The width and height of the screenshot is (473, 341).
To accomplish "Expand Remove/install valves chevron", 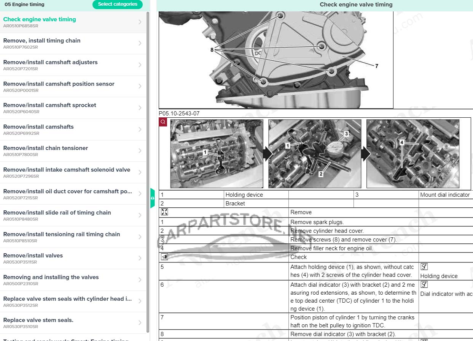I will 140,258.
